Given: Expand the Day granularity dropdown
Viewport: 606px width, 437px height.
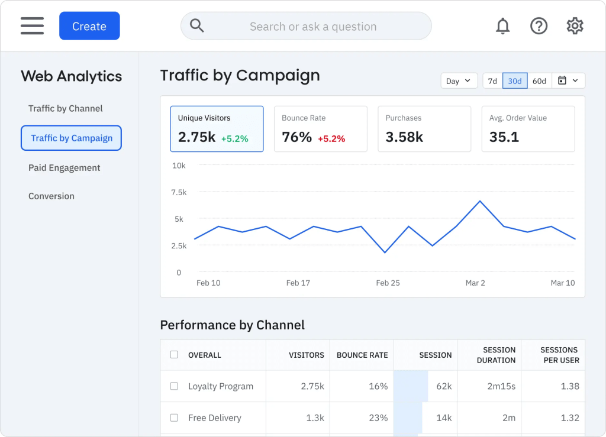Looking at the screenshot, I should pyautogui.click(x=459, y=80).
